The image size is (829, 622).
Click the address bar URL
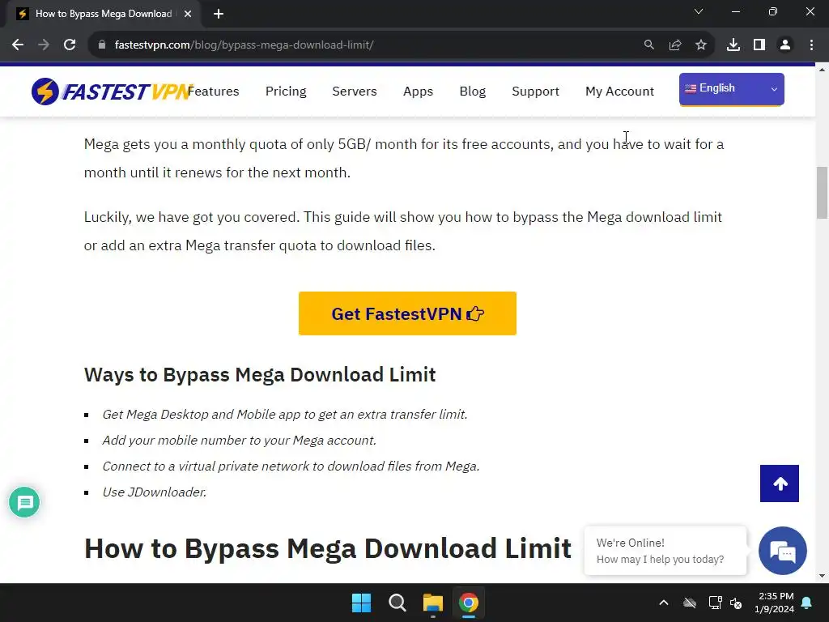[244, 45]
